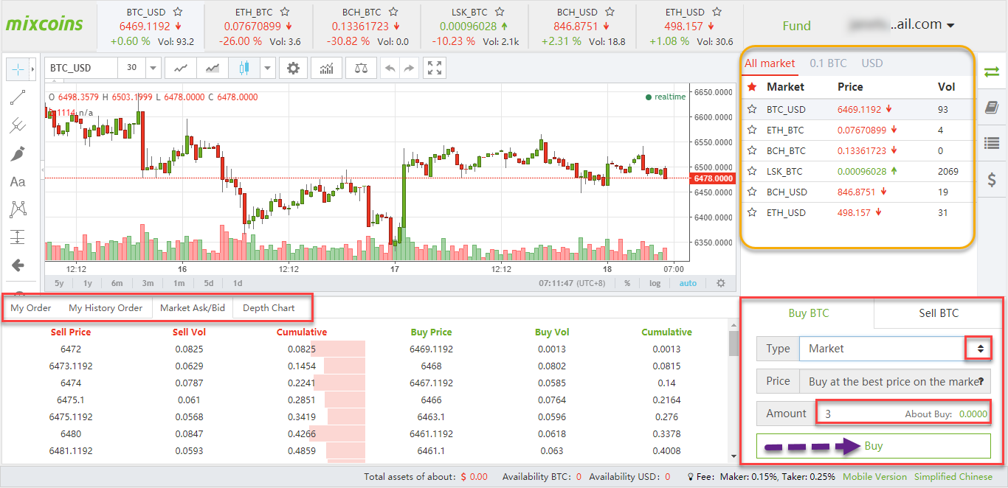This screenshot has width=1008, height=488.
Task: Toggle percent scale on the chart
Action: point(627,283)
